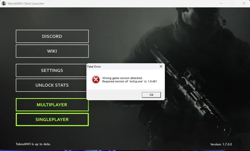Open the SETTINGS menu button
250x151 pixels.
click(51, 70)
